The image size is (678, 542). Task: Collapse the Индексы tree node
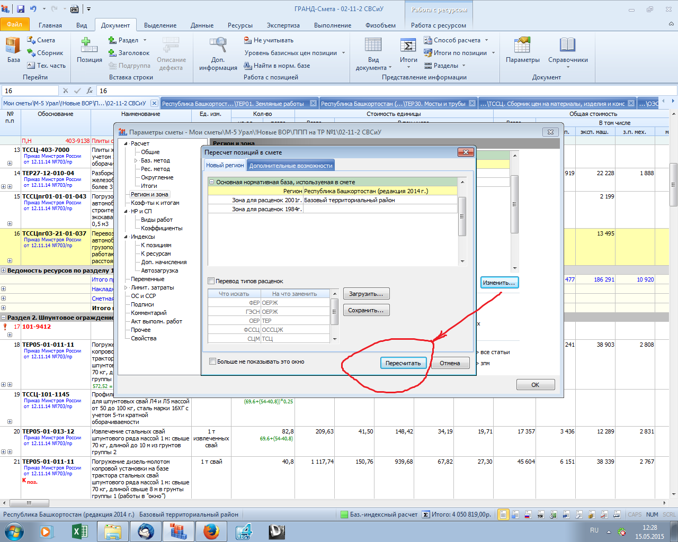(126, 237)
